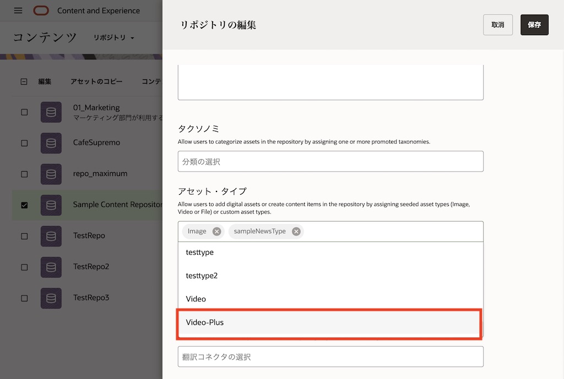Click the 保存 save button
The image size is (564, 379).
[534, 25]
